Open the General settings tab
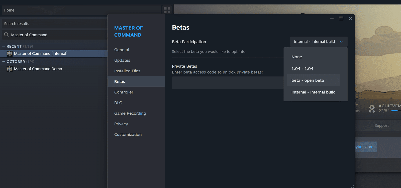Screen dimensions: 401x188 136,50
